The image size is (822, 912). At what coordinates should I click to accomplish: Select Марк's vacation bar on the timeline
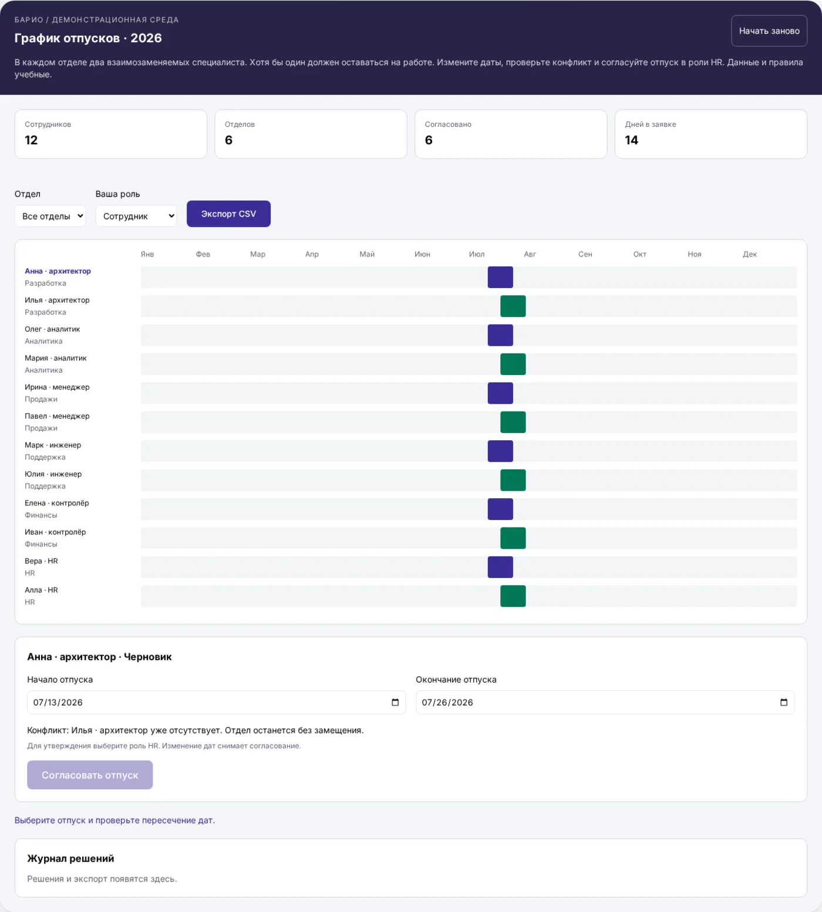point(500,451)
